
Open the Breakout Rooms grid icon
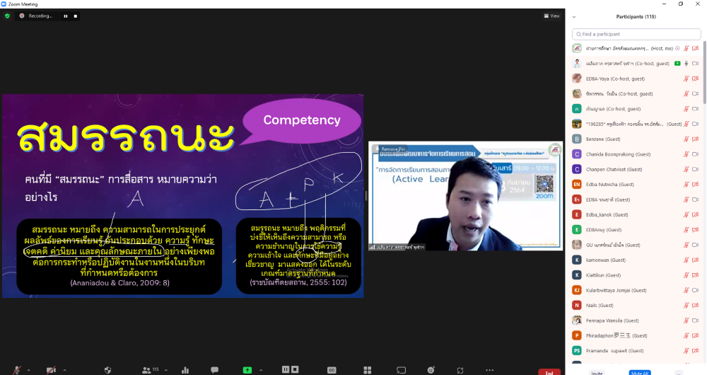tap(368, 370)
